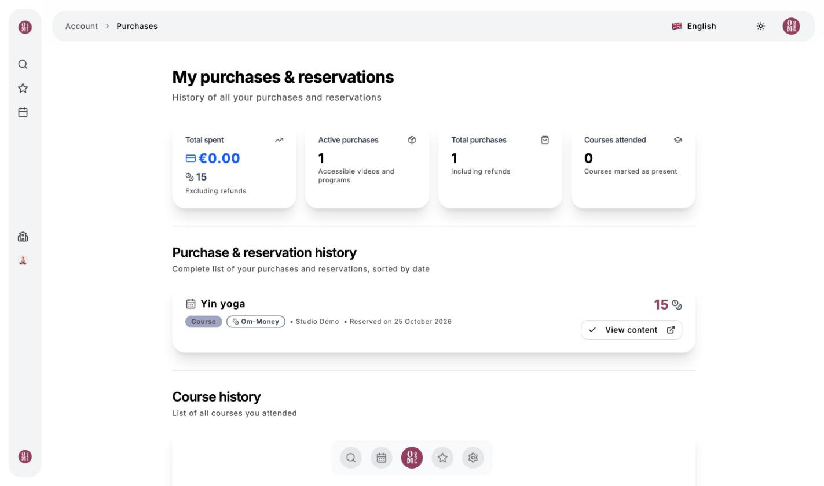Click the Om-Money badge on Yin yoga
Viewport: 824px width, 486px height.
coord(256,322)
